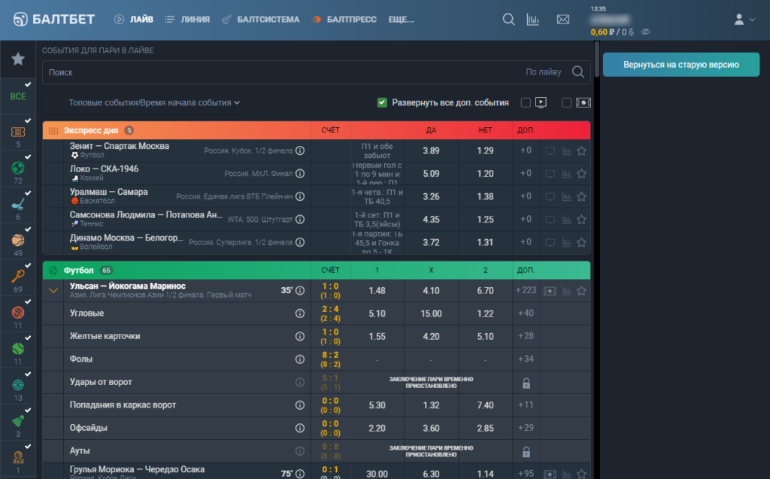The image size is (770, 479).
Task: Go to ЛАЙВ section
Action: pyautogui.click(x=134, y=20)
